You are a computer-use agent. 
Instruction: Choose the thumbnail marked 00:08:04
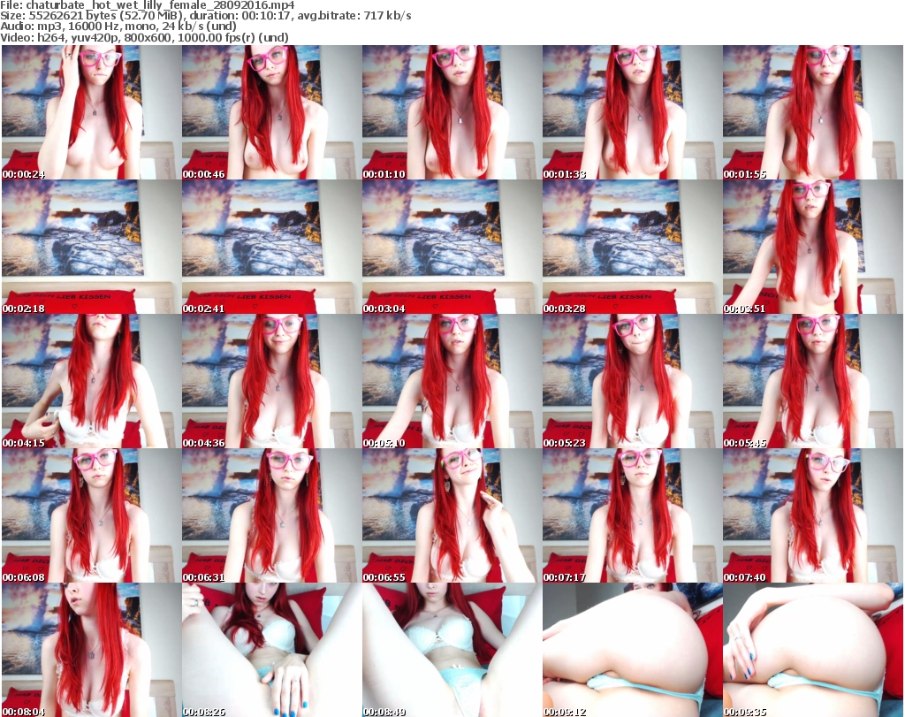point(91,650)
